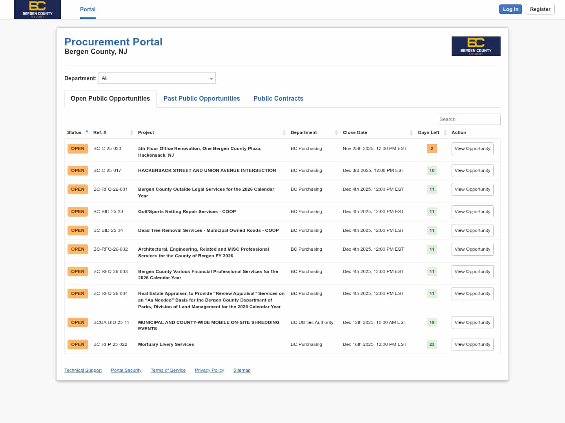Click the Register button
This screenshot has width=565, height=423.
(540, 9)
